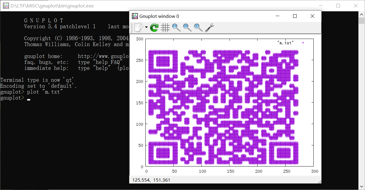The height and width of the screenshot is (190, 365).
Task: Click the zoom out magnifier with minus
Action: click(x=176, y=28)
